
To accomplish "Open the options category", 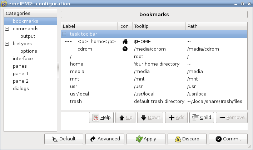I will click(x=29, y=51).
